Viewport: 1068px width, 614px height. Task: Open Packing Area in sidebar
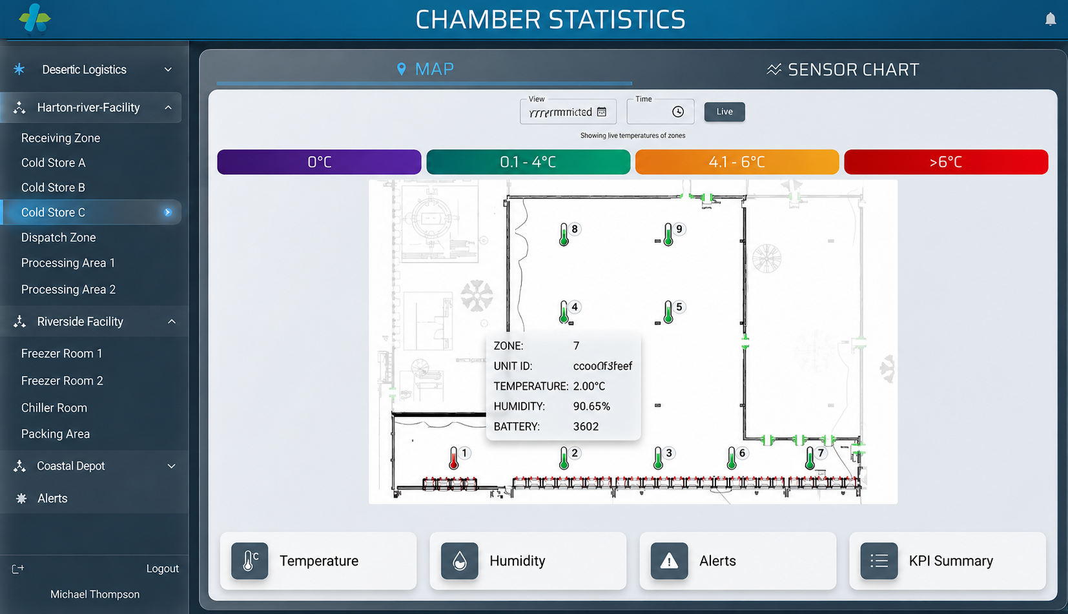pos(56,434)
